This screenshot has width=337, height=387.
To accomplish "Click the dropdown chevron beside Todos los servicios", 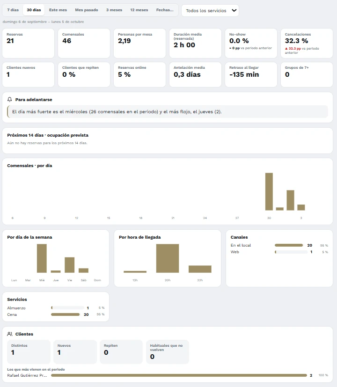I will coord(234,10).
